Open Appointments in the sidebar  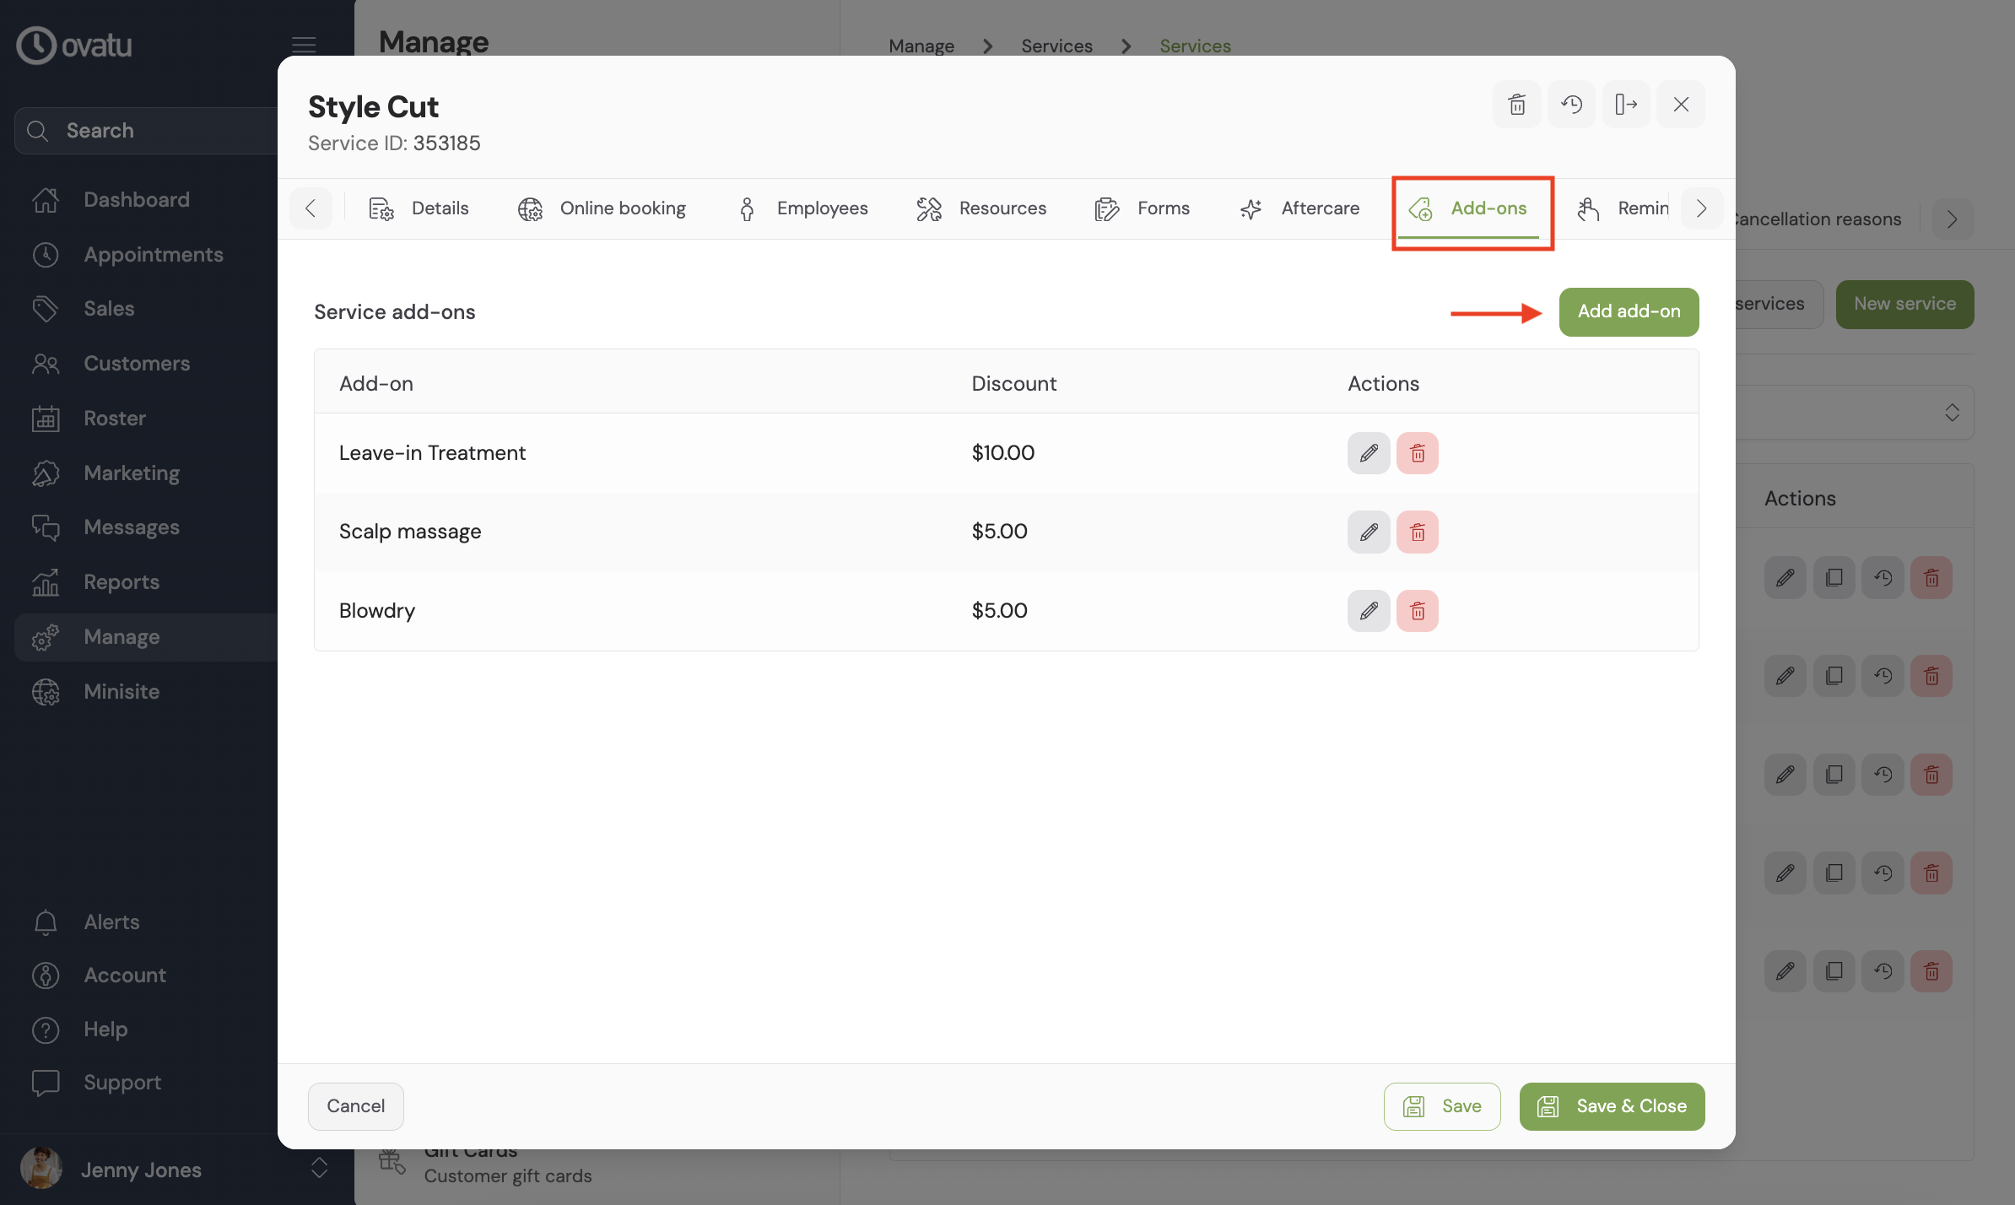[x=153, y=255]
